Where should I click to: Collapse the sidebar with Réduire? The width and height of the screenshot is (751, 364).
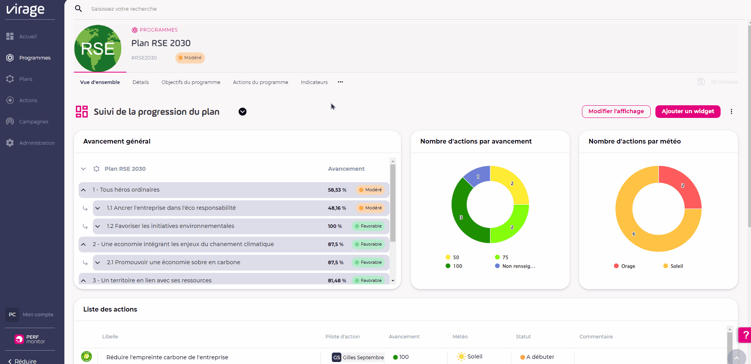click(23, 361)
